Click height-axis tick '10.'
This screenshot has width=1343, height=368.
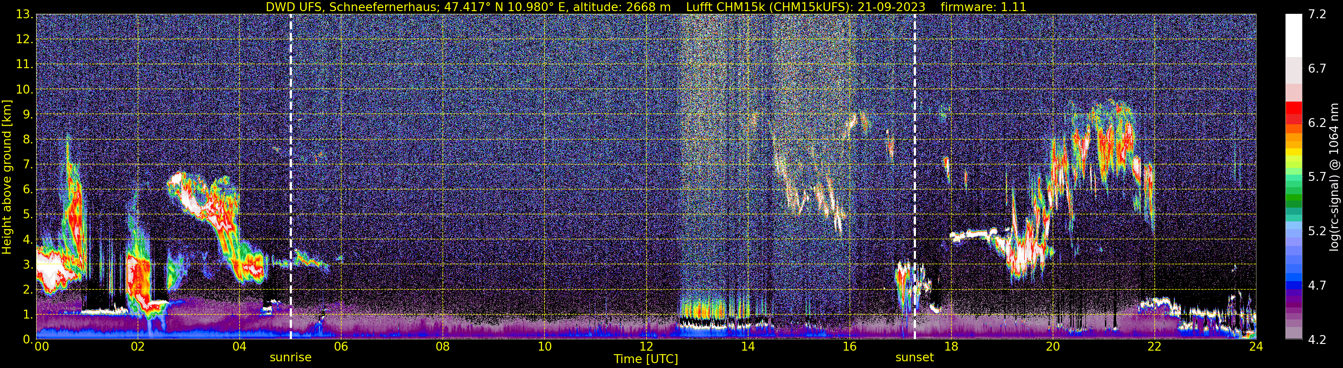click(25, 89)
